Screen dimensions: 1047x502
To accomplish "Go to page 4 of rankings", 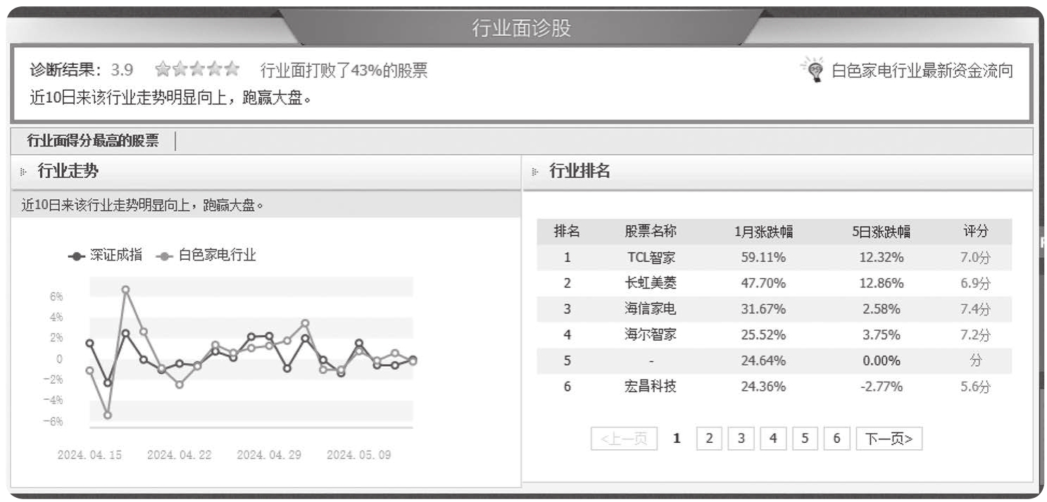I will point(773,439).
